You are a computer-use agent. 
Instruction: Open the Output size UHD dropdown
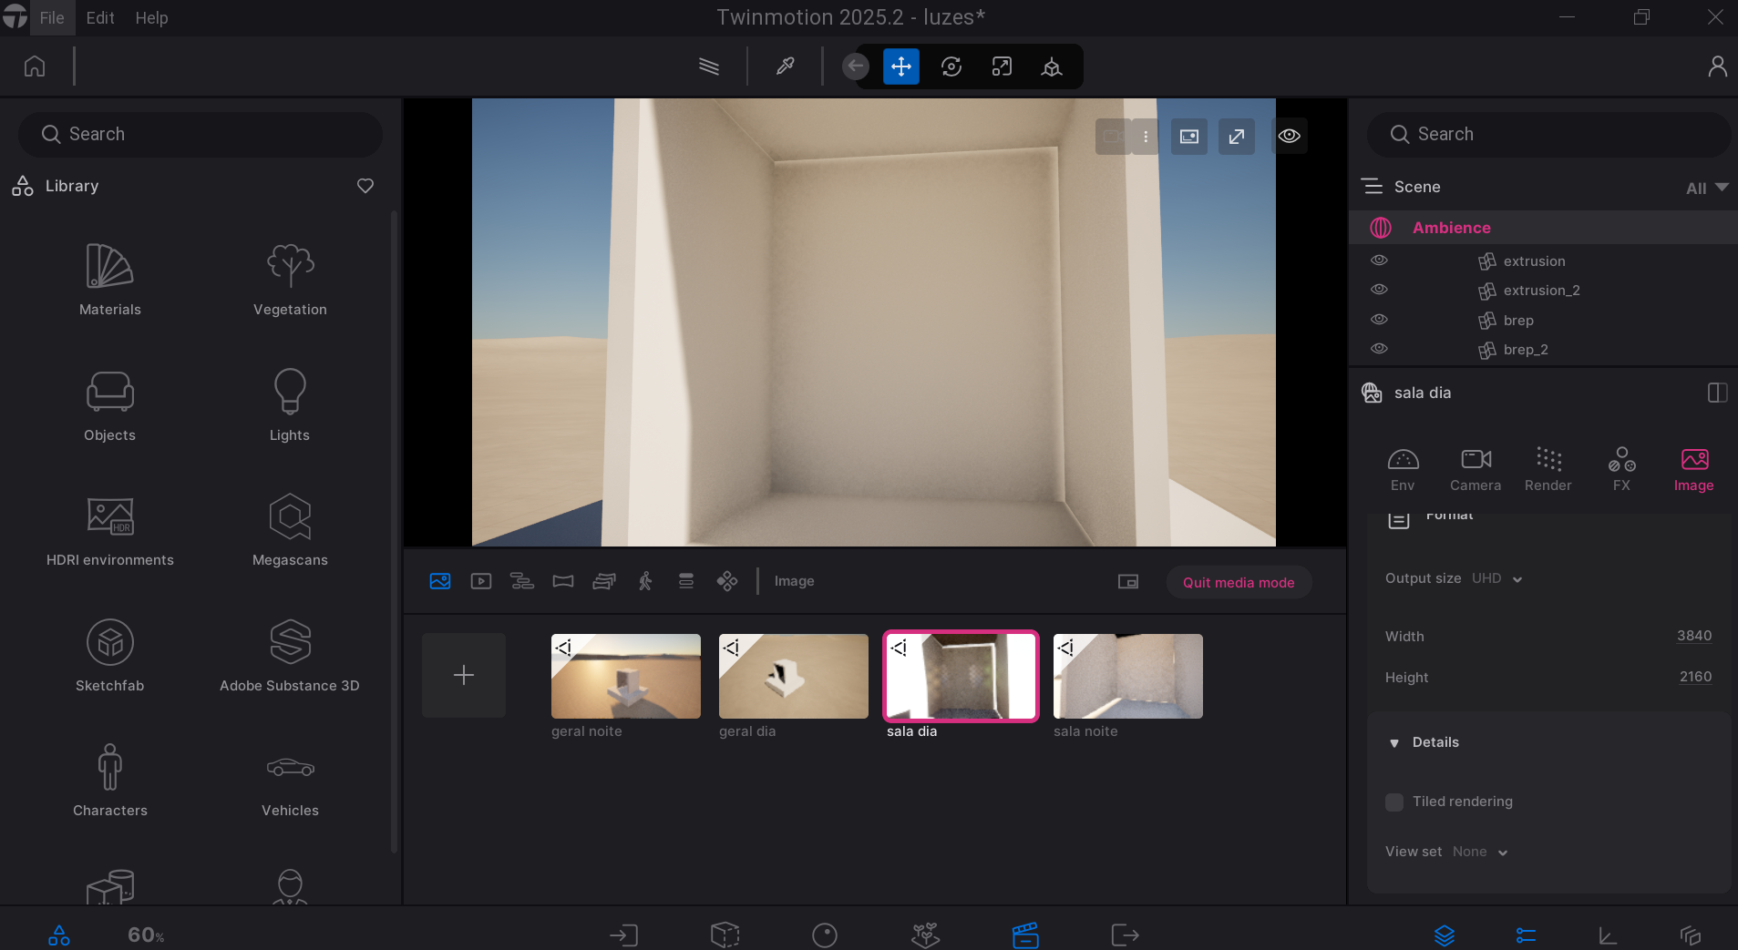click(1496, 578)
